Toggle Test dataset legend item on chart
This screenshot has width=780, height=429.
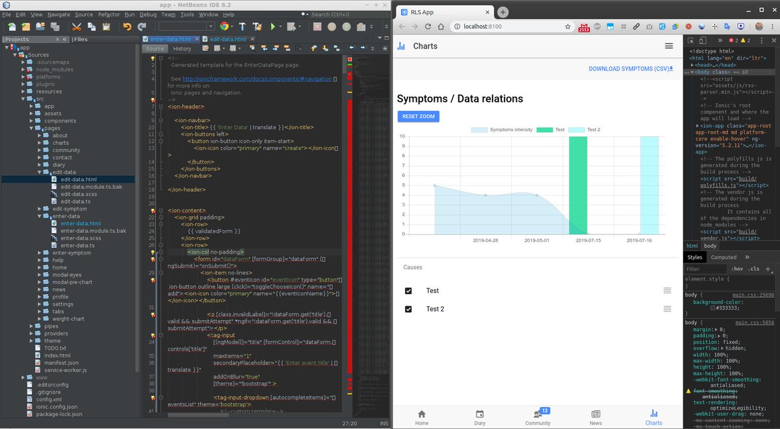pos(551,130)
